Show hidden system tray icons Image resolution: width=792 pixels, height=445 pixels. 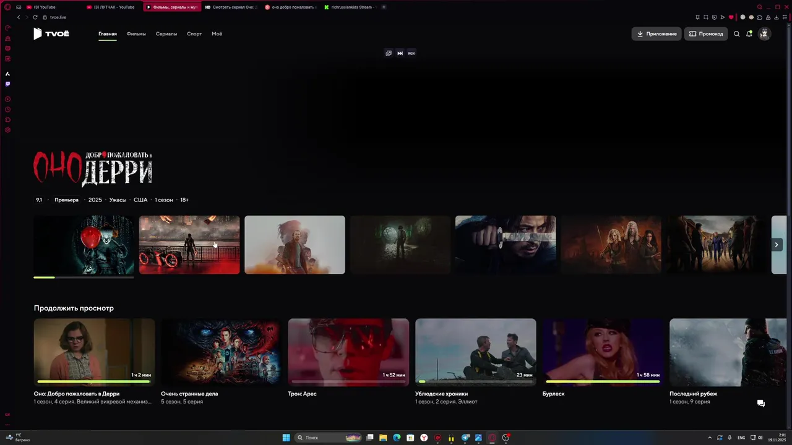[x=710, y=438]
